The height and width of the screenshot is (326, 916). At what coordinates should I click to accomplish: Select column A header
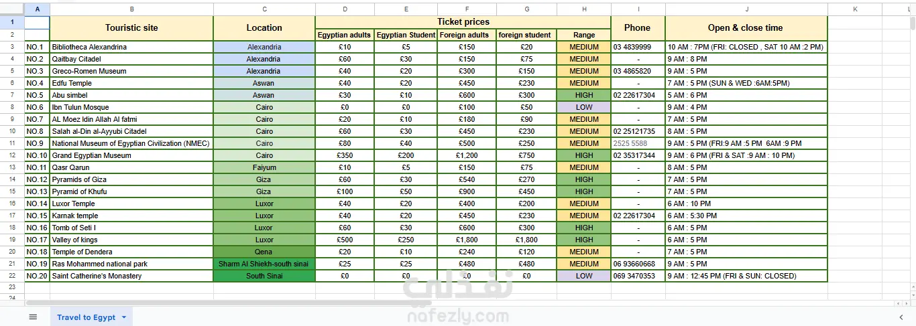click(x=37, y=9)
